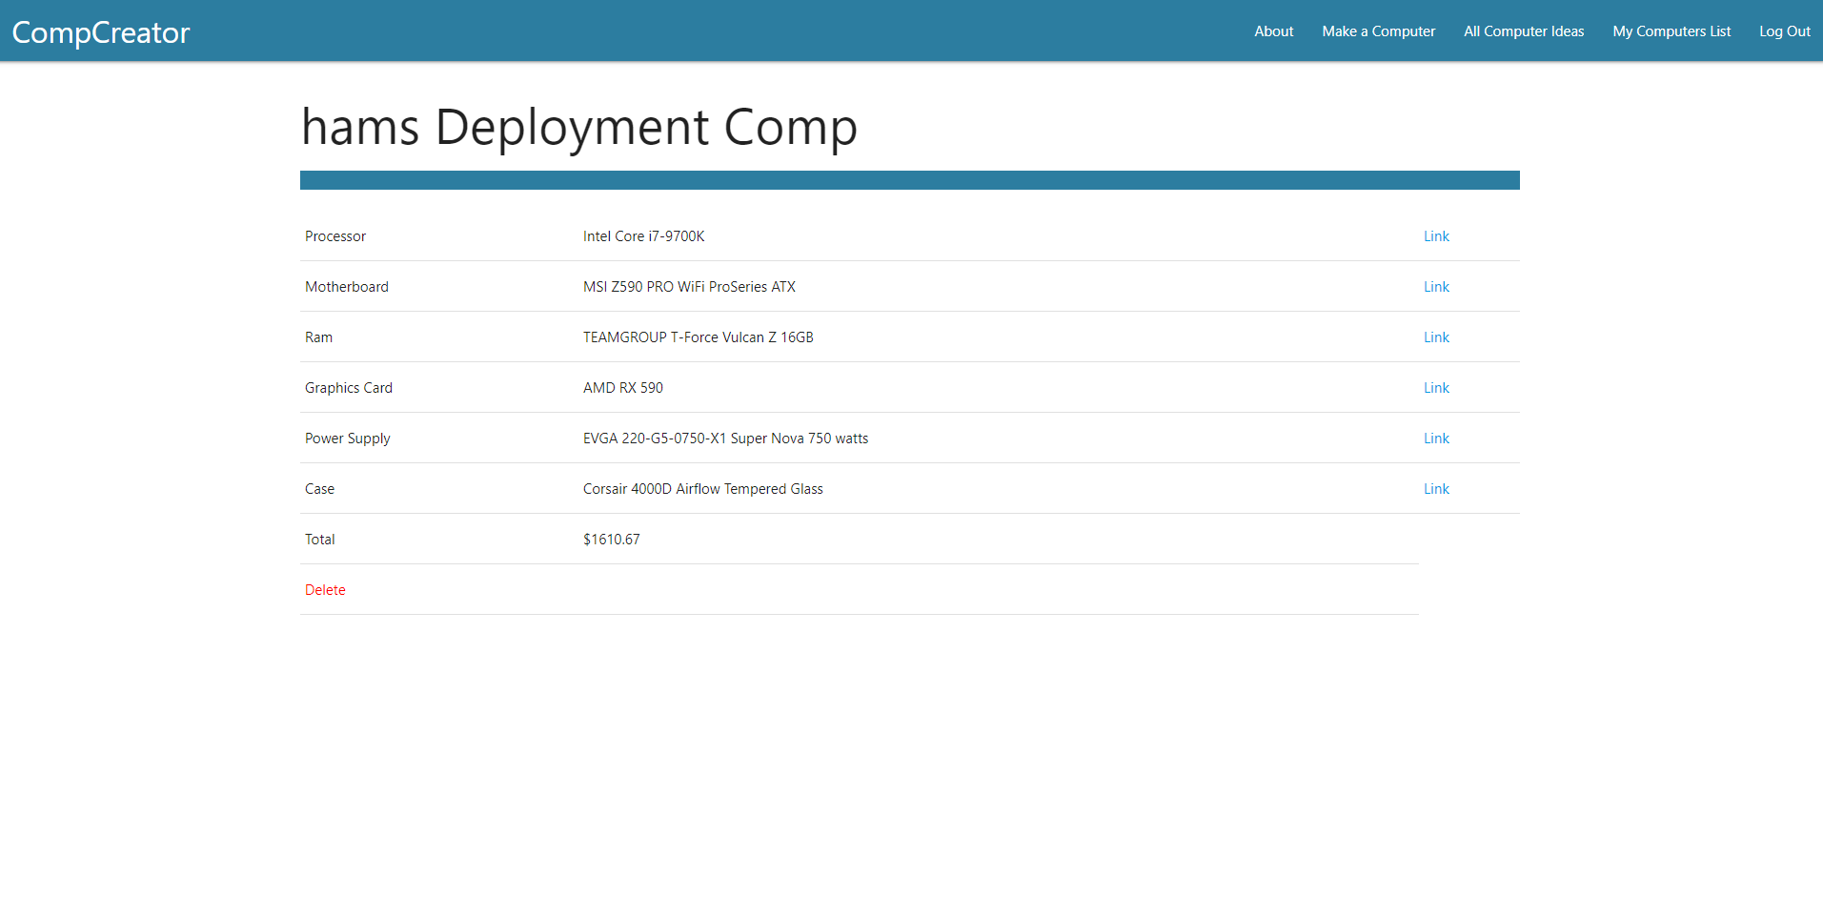Click the 'Processor' label
The height and width of the screenshot is (918, 1823).
(335, 236)
